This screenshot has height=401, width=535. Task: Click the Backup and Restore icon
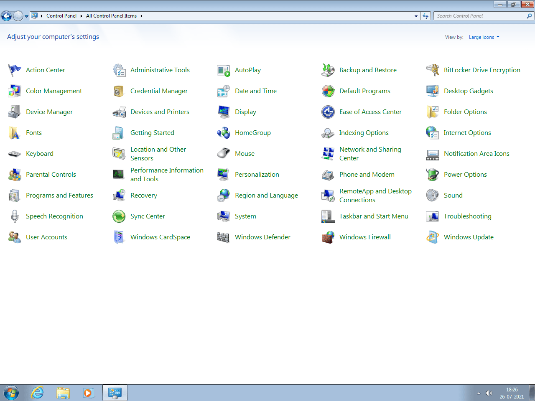click(328, 70)
